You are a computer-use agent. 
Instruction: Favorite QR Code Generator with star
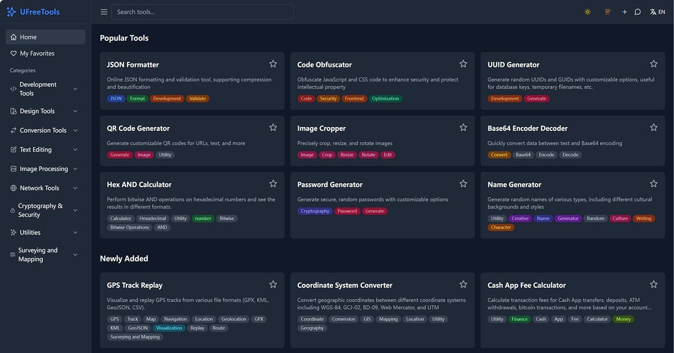coord(273,128)
